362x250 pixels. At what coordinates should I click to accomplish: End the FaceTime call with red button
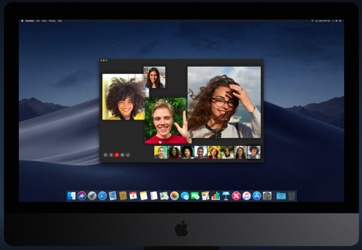click(117, 155)
